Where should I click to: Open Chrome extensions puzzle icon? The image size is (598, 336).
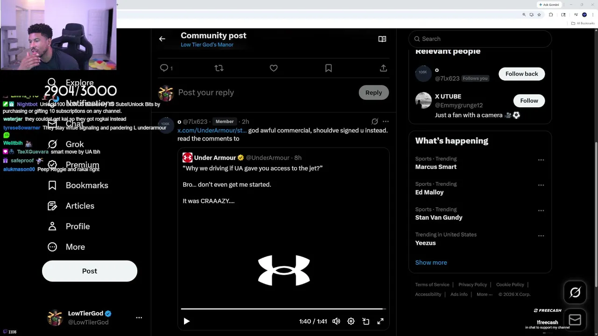[551, 15]
